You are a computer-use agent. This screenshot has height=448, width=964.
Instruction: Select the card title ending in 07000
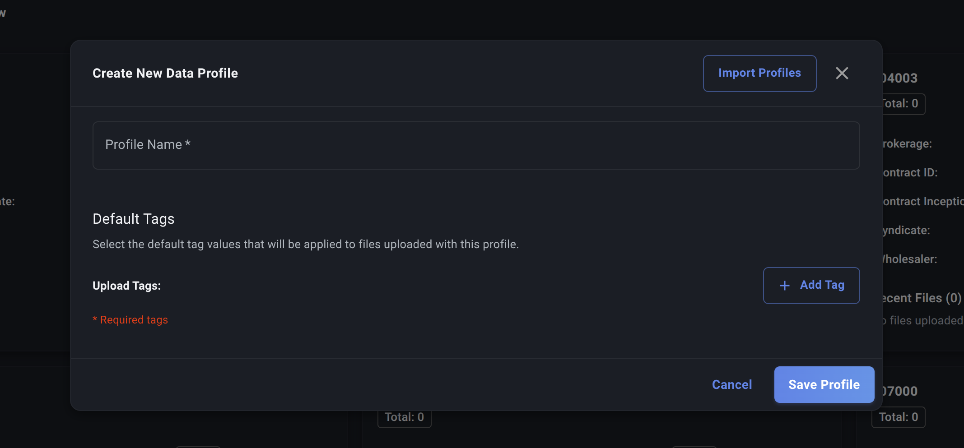[x=900, y=391]
